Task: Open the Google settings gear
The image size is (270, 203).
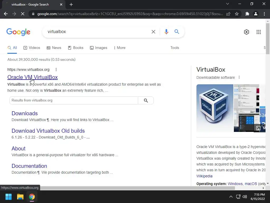Action: coord(247,32)
